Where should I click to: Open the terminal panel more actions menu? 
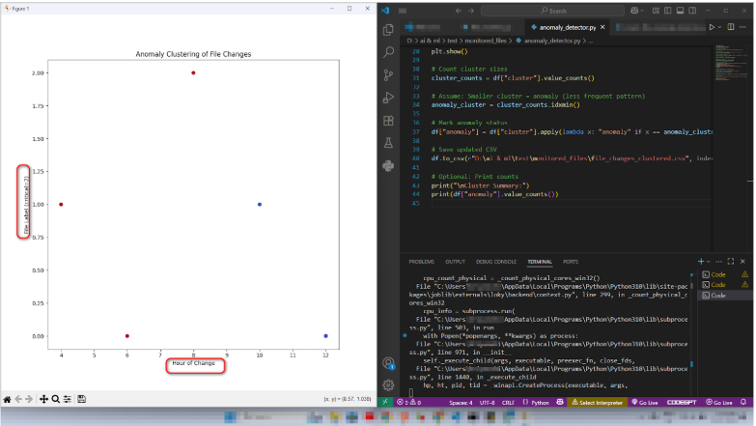(719, 262)
